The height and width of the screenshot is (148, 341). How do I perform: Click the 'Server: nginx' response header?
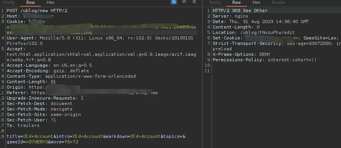click(230, 16)
